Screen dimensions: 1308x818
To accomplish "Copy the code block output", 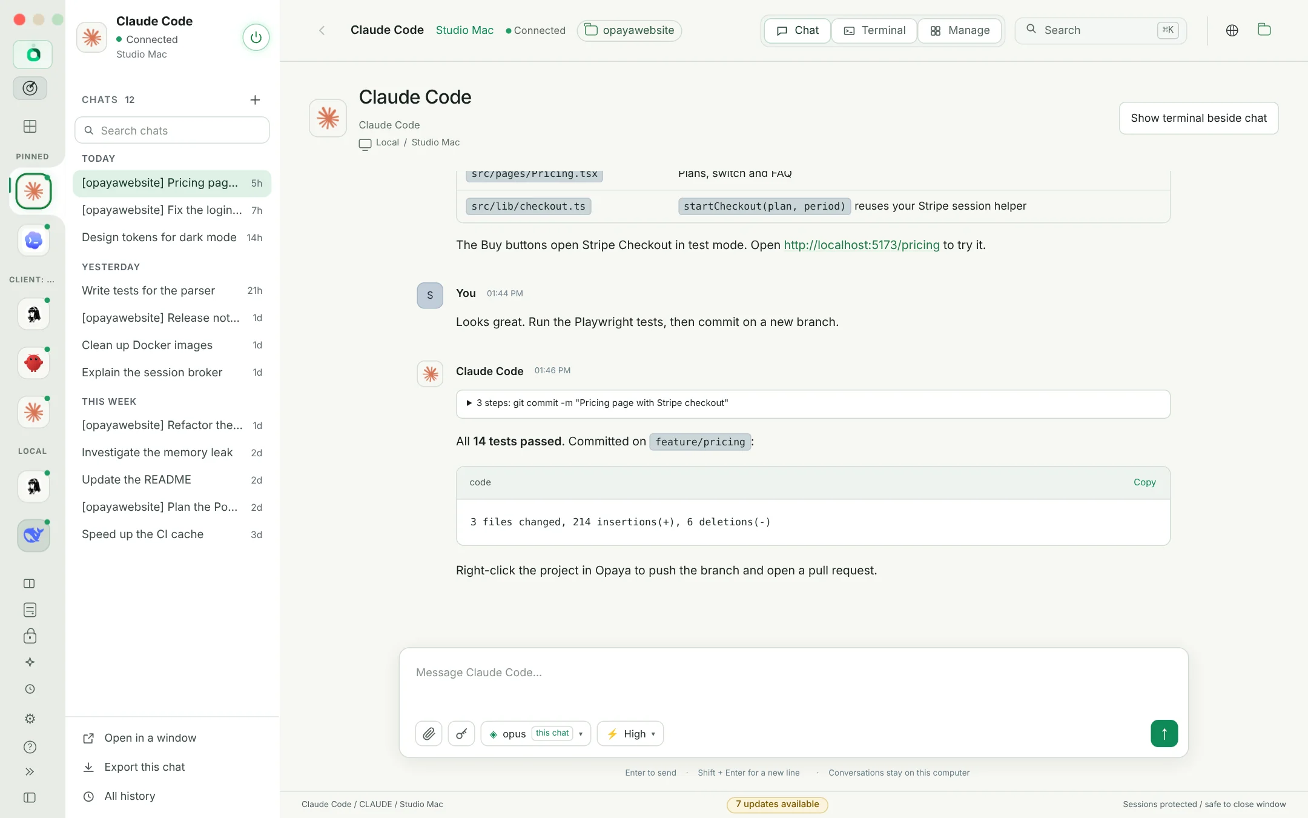I will (x=1144, y=482).
